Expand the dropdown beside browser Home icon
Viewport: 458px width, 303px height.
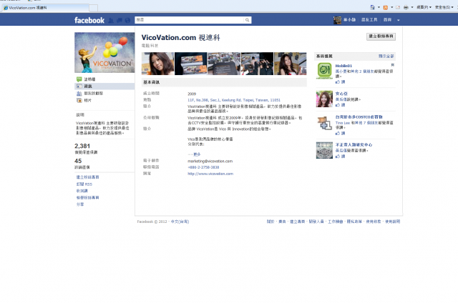tap(379, 7)
